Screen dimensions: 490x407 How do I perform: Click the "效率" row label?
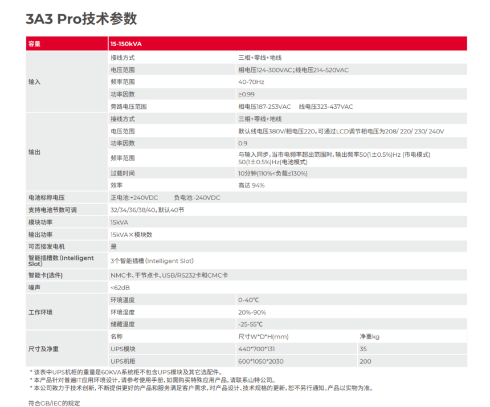pyautogui.click(x=116, y=185)
